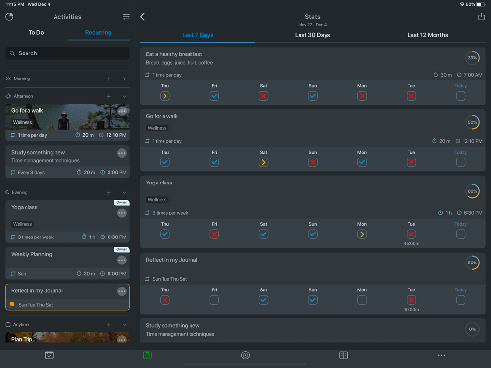Open the stats pie chart icon
The height and width of the screenshot is (368, 491).
(x=9, y=17)
